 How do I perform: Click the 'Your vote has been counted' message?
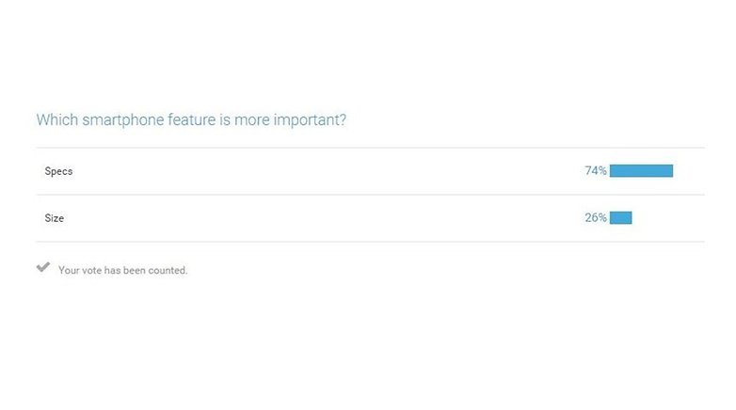(123, 270)
